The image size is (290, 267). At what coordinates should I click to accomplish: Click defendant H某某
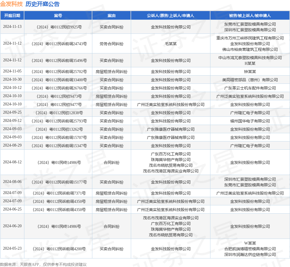coord(250,63)
